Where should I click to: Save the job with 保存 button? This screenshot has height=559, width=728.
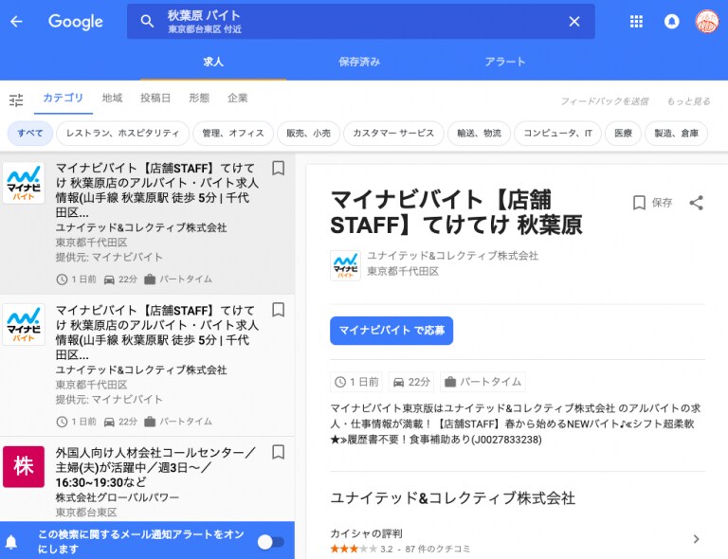coord(652,203)
